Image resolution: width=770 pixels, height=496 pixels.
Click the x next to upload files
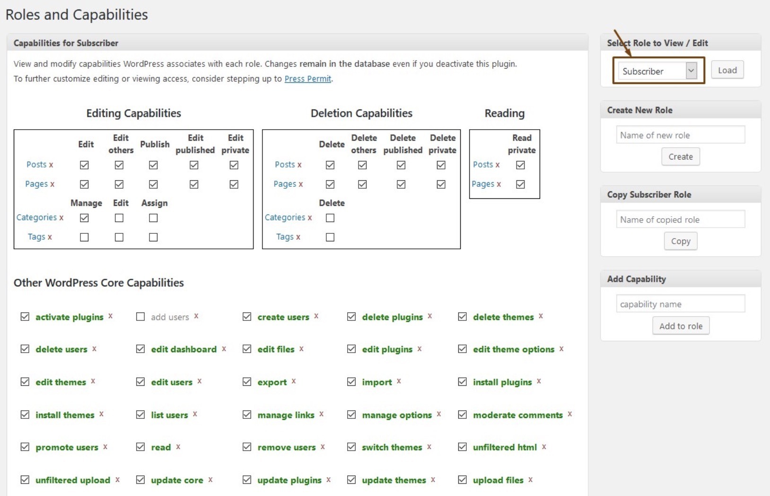point(531,479)
